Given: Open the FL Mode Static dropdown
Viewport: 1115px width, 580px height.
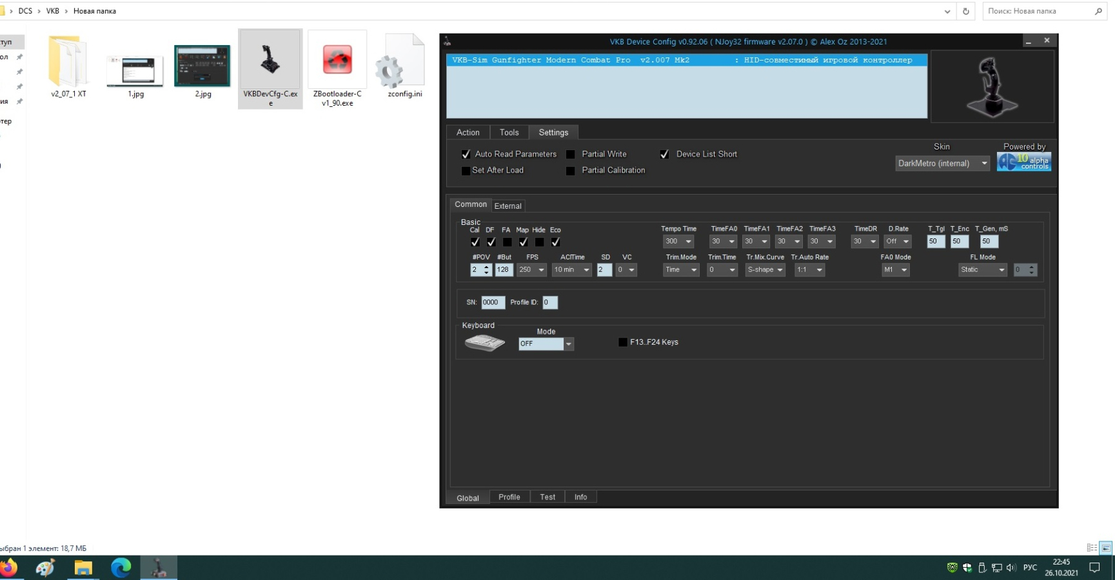Looking at the screenshot, I should [x=983, y=270].
